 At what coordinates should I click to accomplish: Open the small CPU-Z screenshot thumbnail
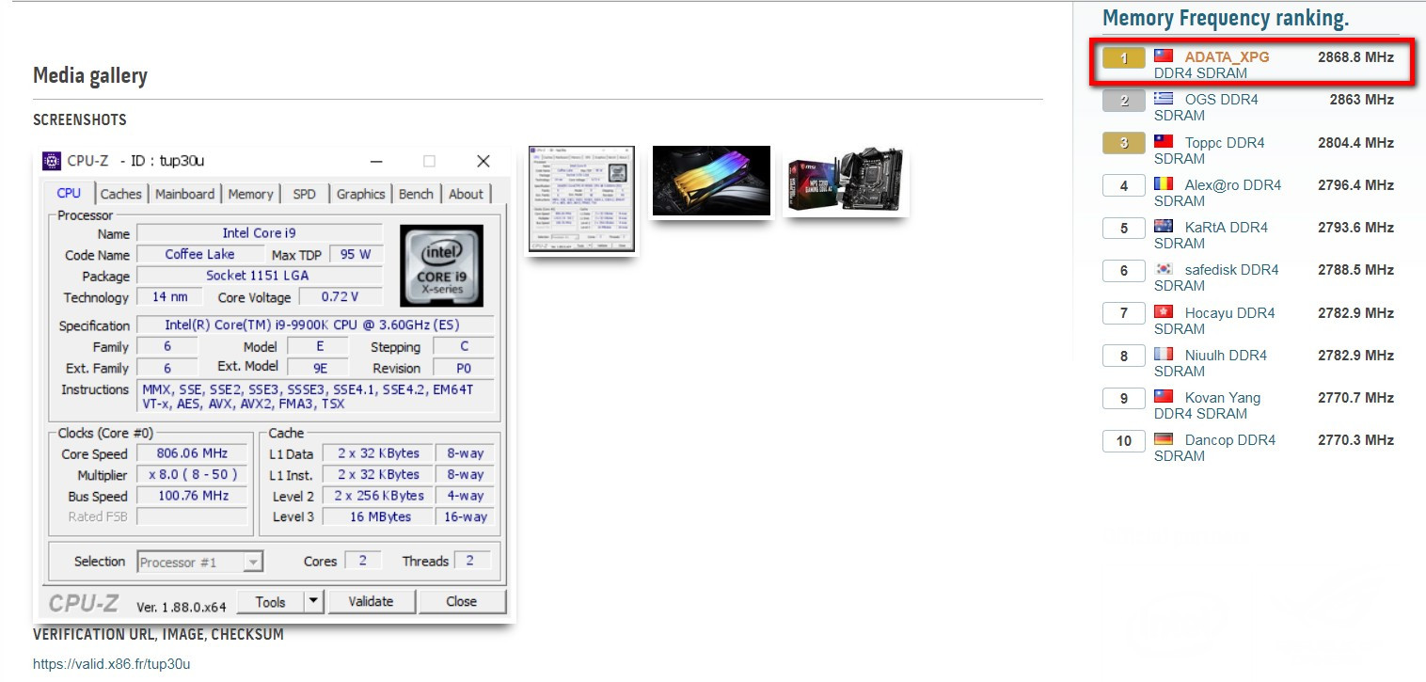point(581,199)
